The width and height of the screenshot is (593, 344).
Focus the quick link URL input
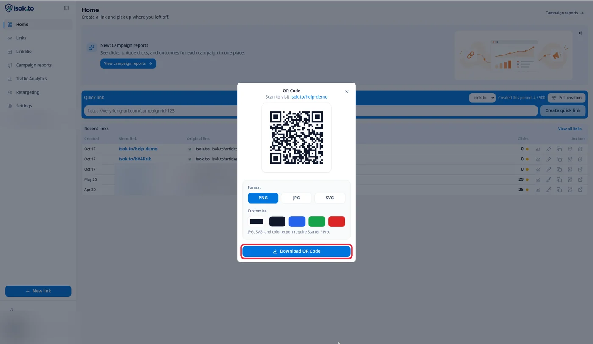tap(311, 111)
